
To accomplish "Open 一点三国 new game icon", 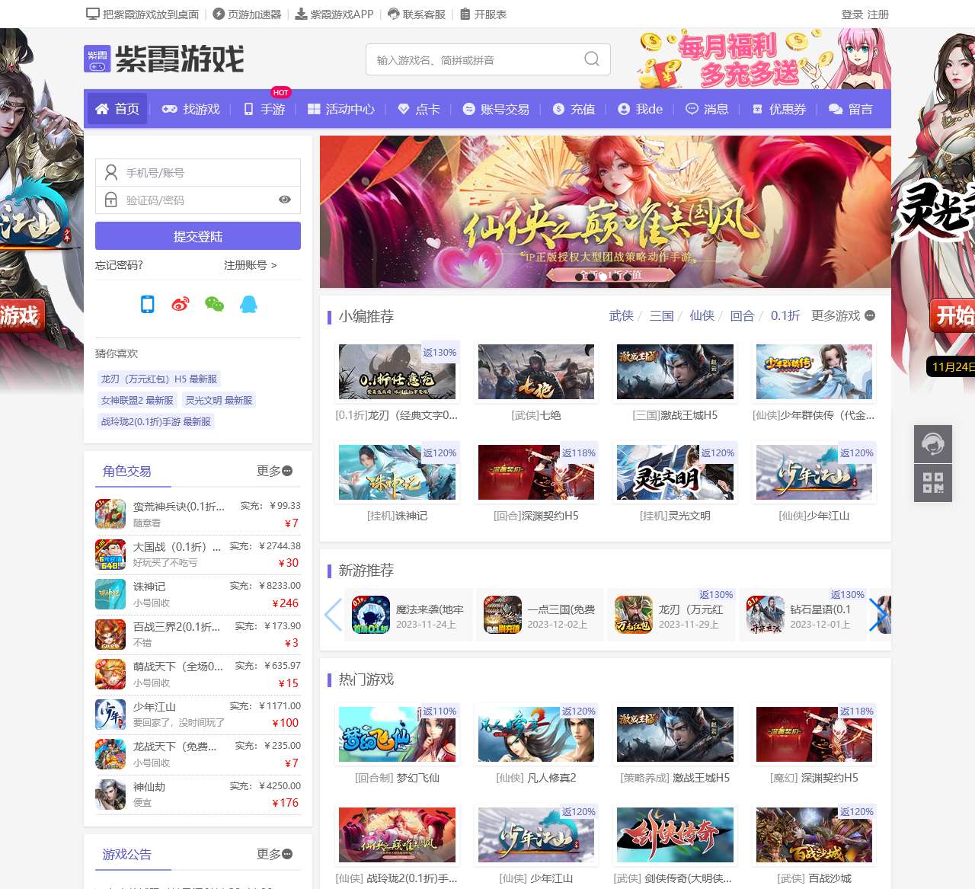I will coord(503,615).
